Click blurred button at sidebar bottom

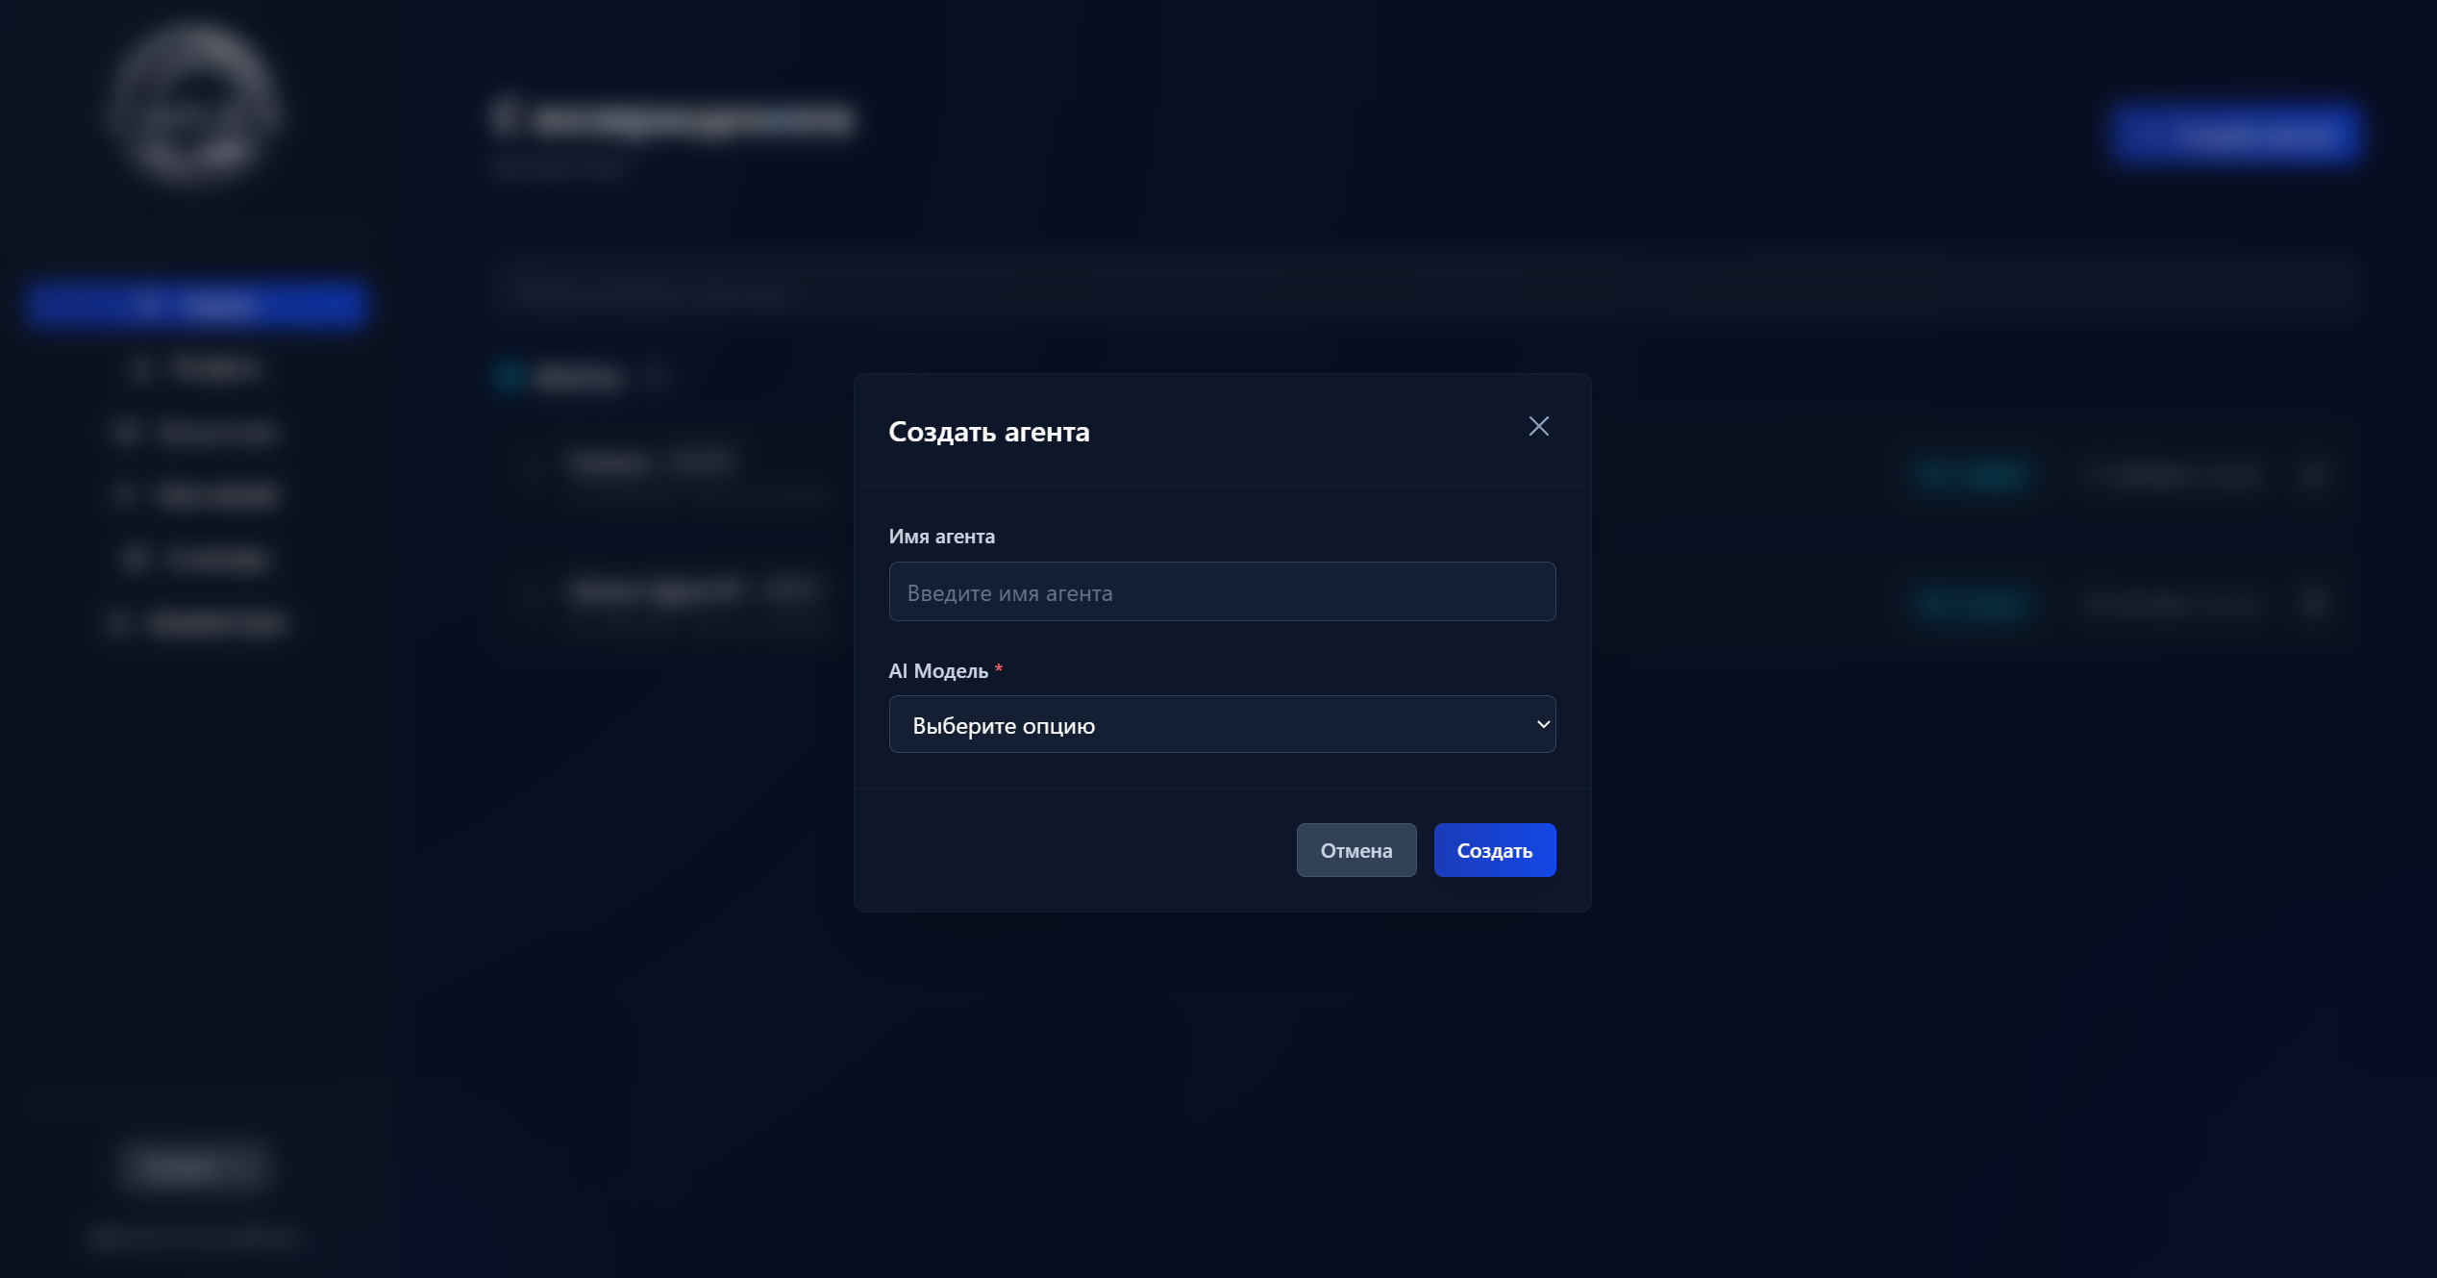click(x=195, y=1165)
